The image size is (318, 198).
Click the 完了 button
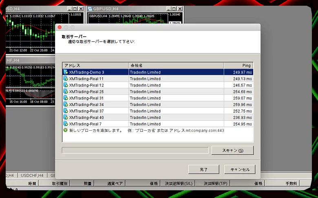[x=203, y=169]
